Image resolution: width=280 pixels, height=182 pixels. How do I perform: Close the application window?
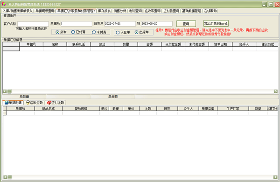tap(277, 4)
